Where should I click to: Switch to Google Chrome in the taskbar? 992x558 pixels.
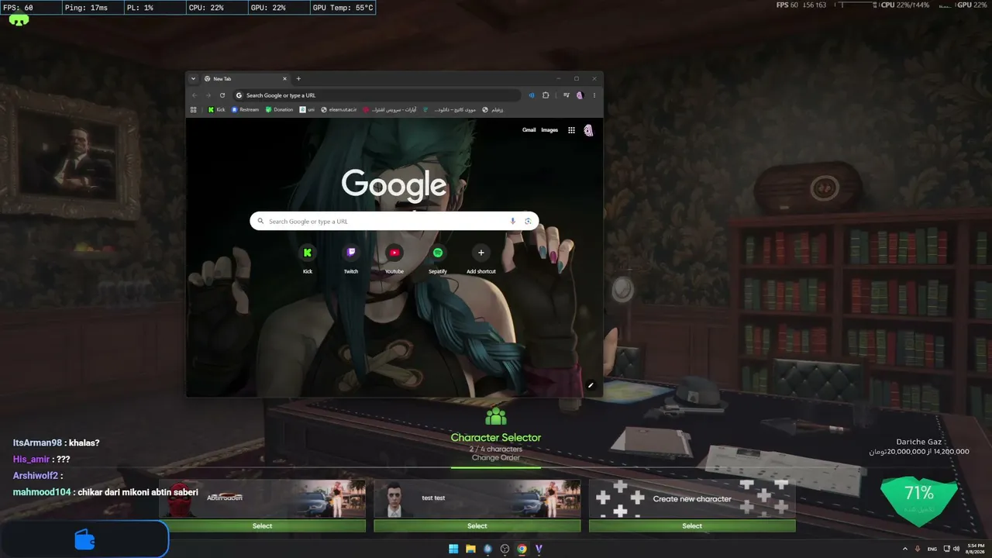[522, 549]
